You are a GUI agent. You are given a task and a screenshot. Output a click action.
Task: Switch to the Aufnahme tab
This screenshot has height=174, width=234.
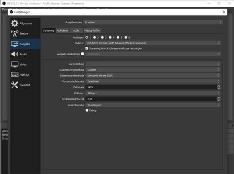[x=62, y=31]
